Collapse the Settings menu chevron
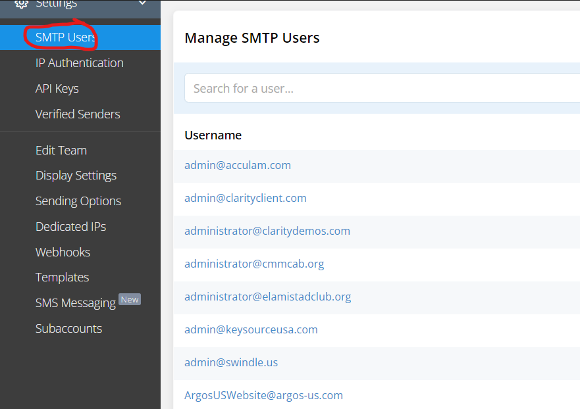580x409 pixels. tap(142, 3)
